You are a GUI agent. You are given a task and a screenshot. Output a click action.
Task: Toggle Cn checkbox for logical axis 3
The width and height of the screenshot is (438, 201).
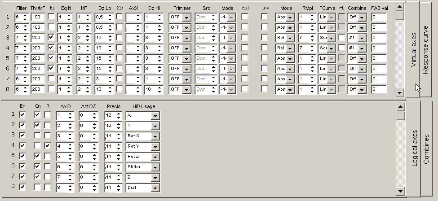click(37, 135)
